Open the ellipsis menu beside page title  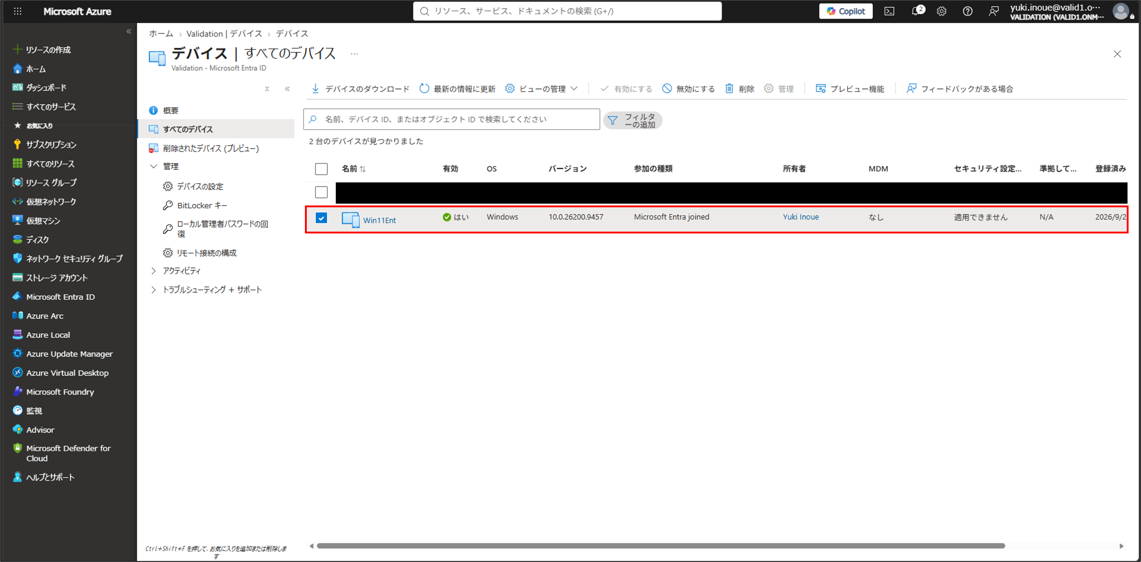point(354,54)
